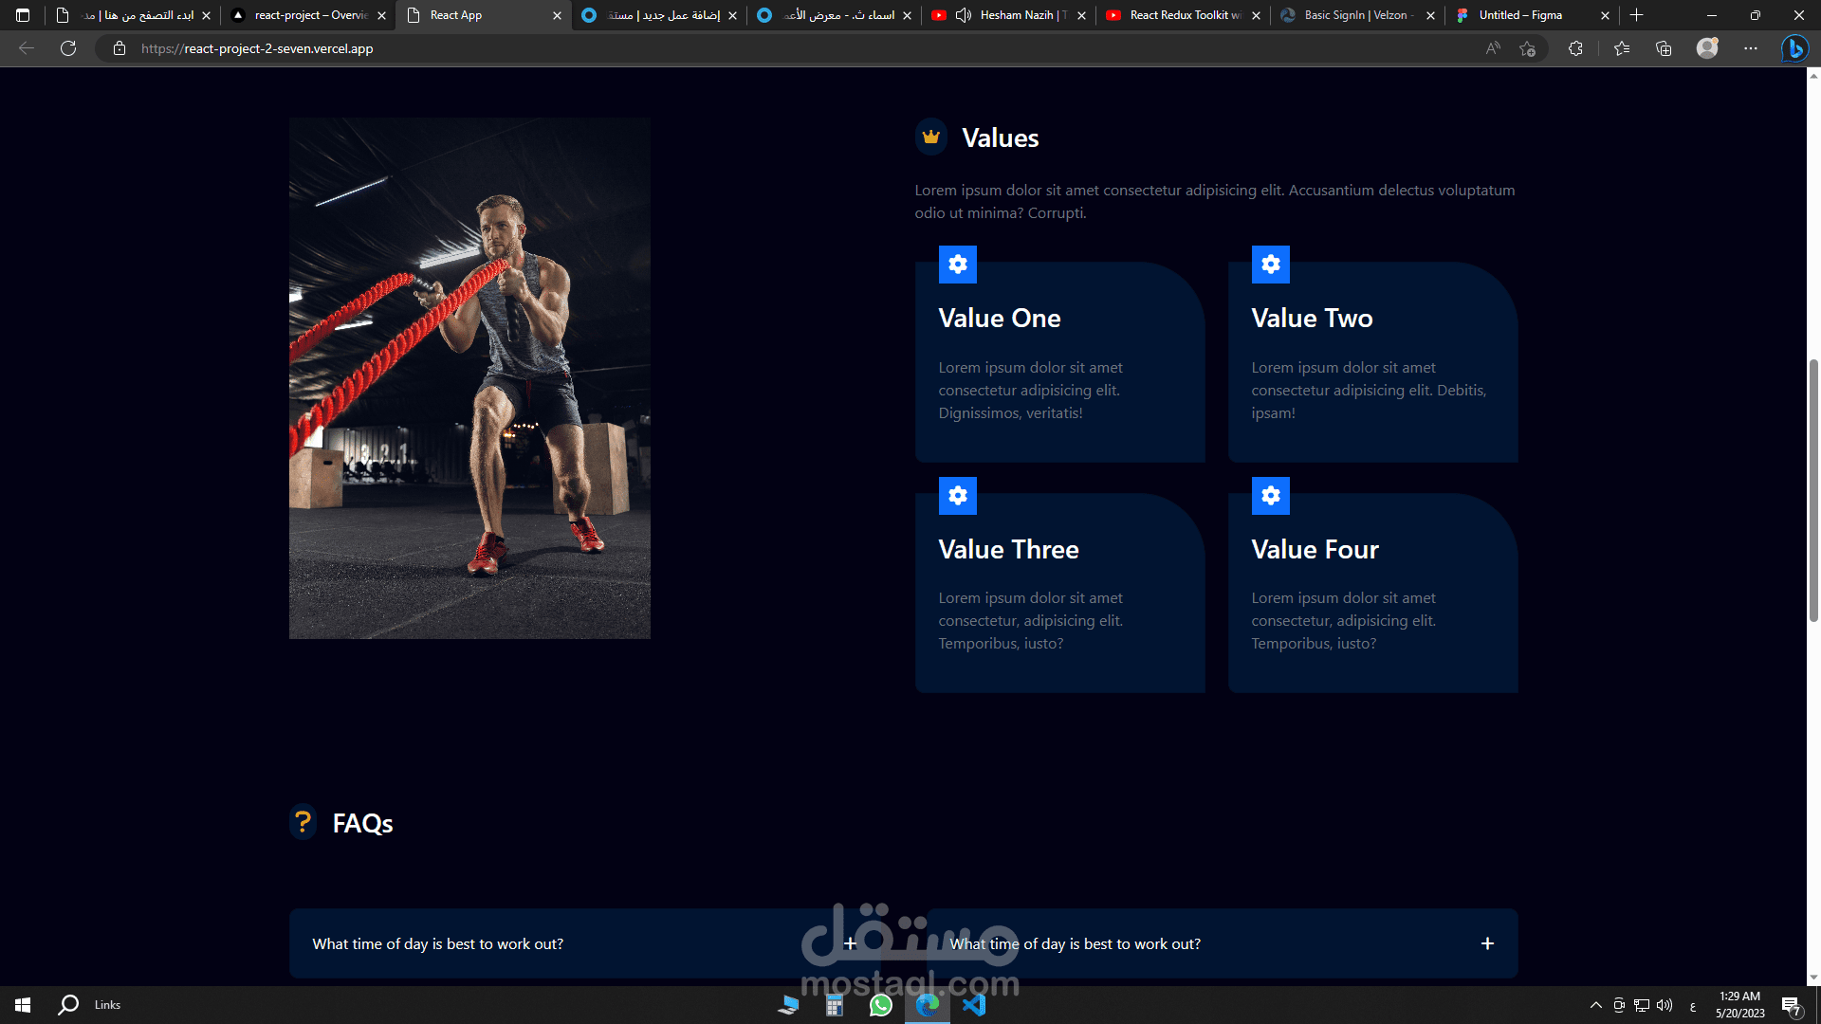Click the gym athlete image
Viewport: 1821px width, 1024px height.
click(469, 378)
